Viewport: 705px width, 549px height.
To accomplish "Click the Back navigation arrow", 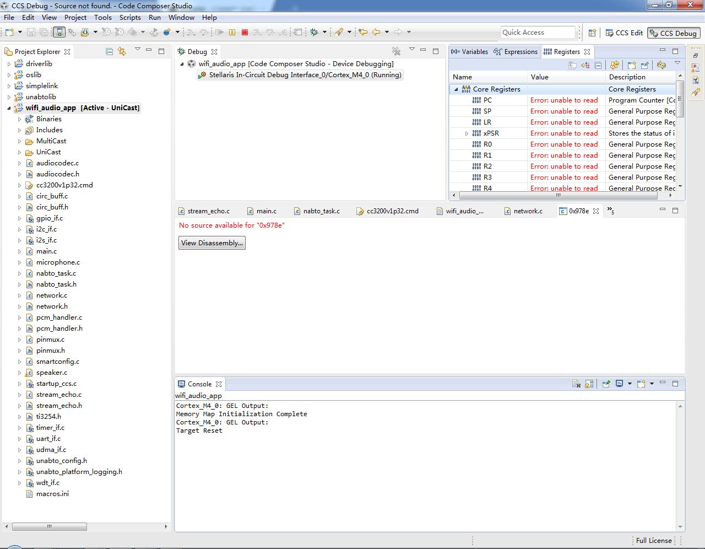I will 376,33.
